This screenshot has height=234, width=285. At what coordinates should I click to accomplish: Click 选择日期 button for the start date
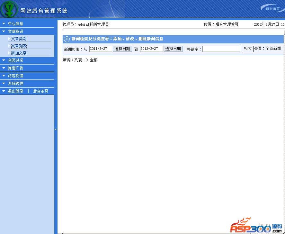(x=122, y=49)
